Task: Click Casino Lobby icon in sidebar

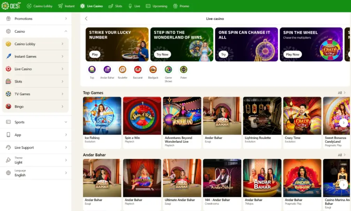Action: [x=8, y=44]
